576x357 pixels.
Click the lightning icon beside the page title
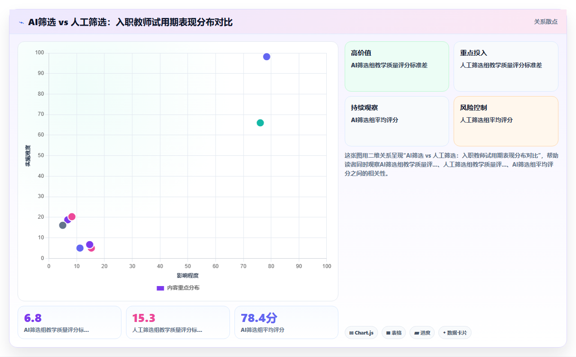tap(21, 22)
